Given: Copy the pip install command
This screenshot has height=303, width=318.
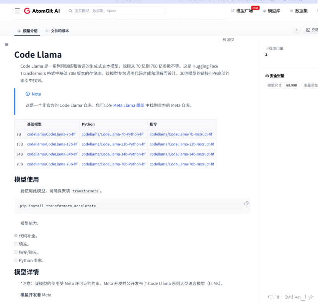Looking at the screenshot, I should point(246,203).
